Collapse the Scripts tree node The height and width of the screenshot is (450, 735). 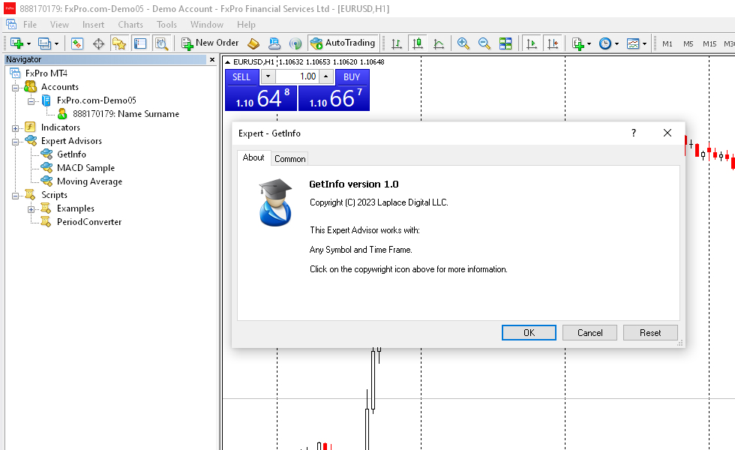tap(15, 196)
